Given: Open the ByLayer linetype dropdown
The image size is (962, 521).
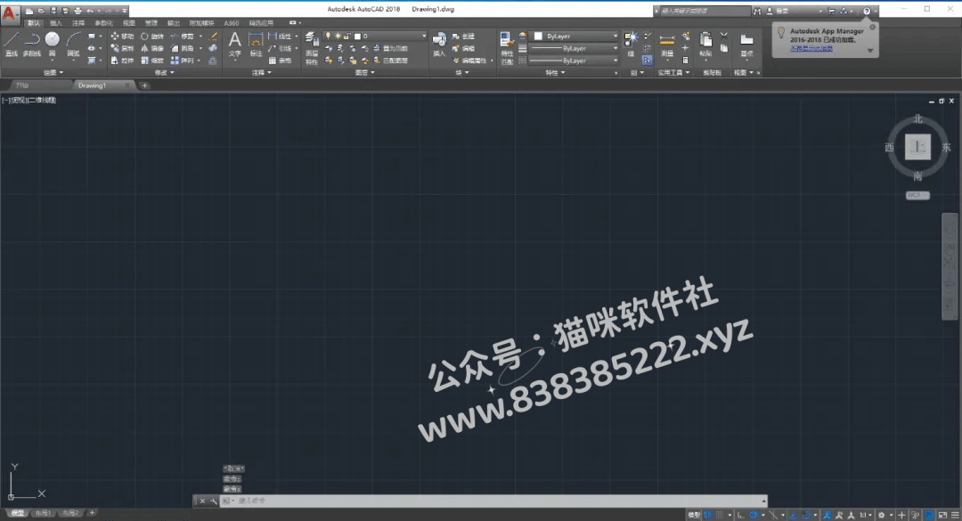Looking at the screenshot, I should point(574,61).
